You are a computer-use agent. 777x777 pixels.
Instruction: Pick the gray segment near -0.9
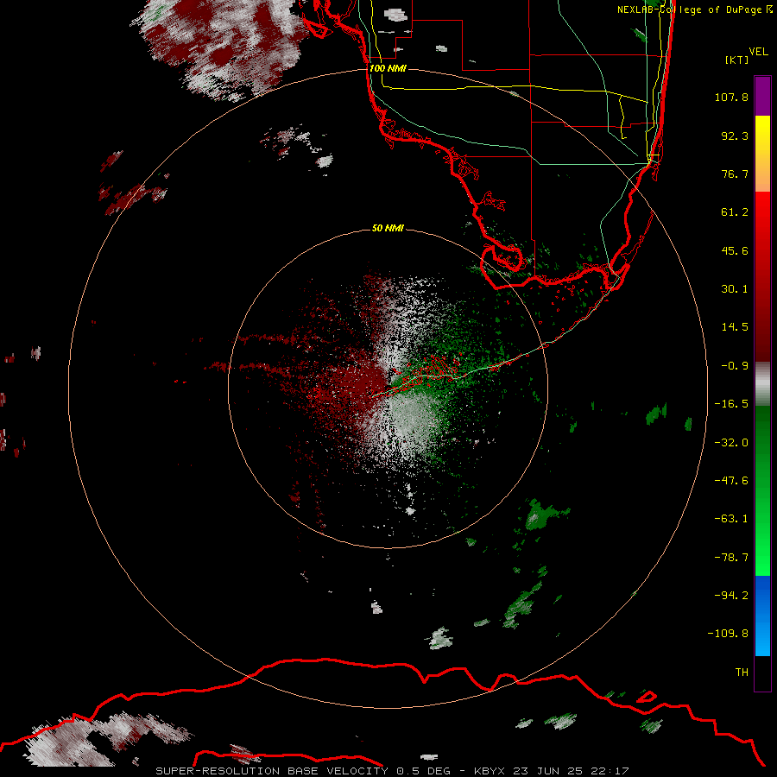[x=762, y=383]
